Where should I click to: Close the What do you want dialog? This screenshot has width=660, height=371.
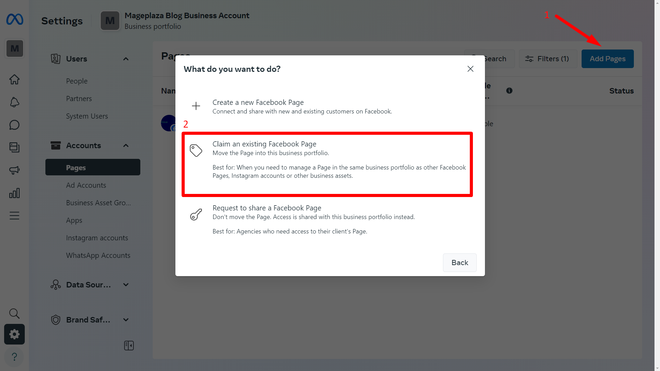(x=470, y=69)
